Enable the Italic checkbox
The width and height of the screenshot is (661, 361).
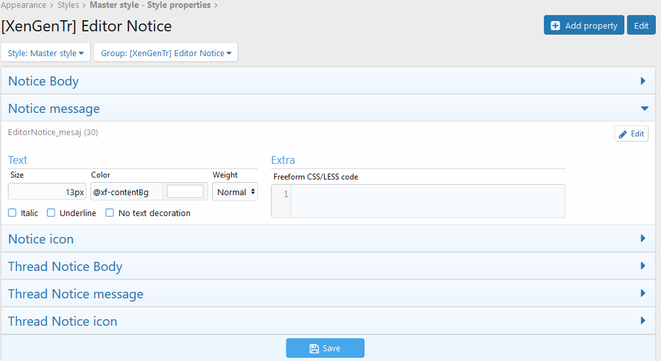[x=12, y=213]
